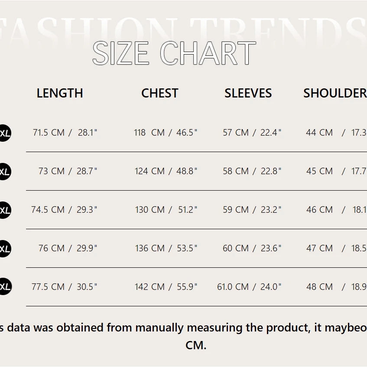Click the 124 CM / 48.8" chest value
Image resolution: width=367 pixels, height=367 pixels.
[x=166, y=171]
